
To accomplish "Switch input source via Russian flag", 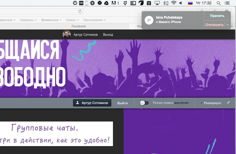I will [x=190, y=3].
